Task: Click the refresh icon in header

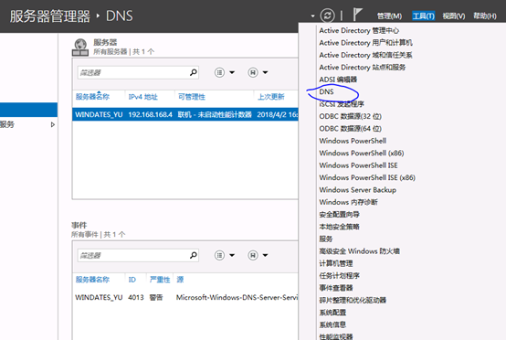Action: tap(327, 16)
